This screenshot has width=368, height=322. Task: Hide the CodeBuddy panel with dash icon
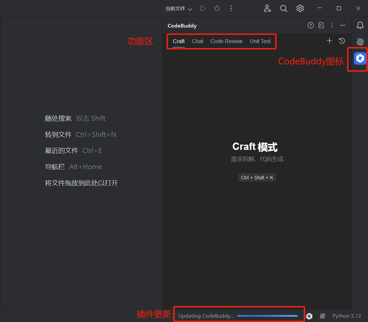[x=342, y=25]
